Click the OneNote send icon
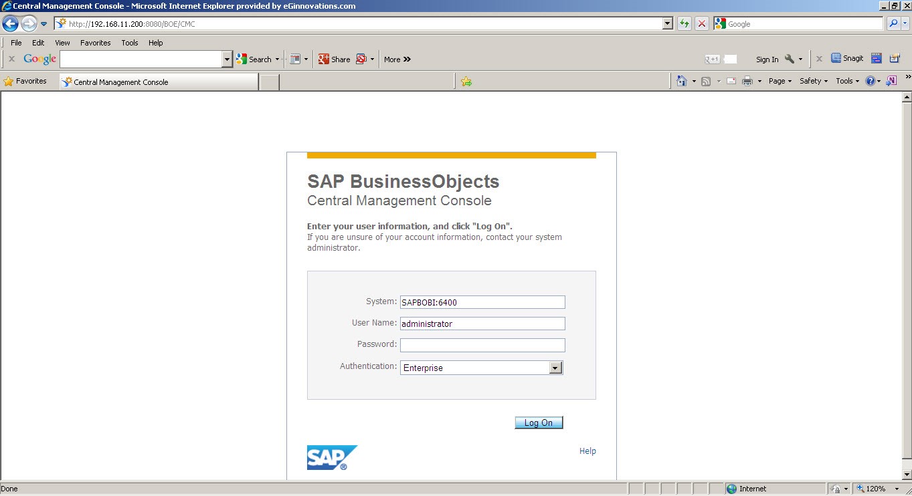Viewport: 912px width, 496px height. click(x=891, y=81)
